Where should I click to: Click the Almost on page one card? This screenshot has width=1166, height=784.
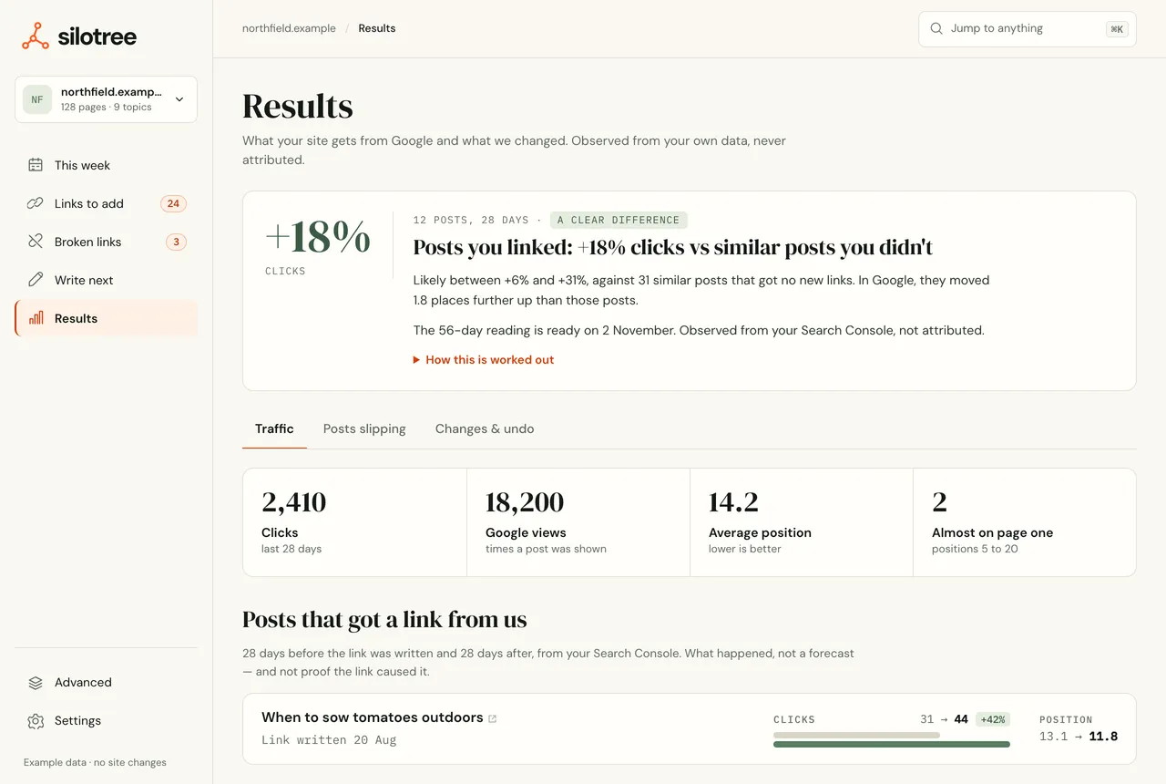(1025, 522)
